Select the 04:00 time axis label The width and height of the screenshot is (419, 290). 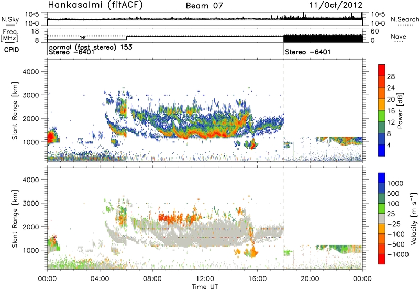(x=100, y=279)
